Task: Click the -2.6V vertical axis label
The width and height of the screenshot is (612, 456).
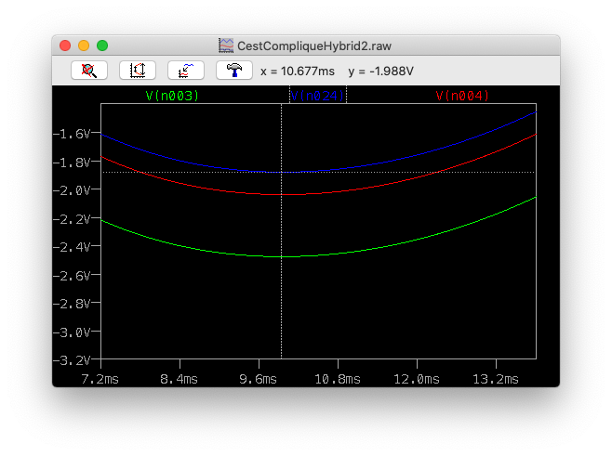Action: point(72,276)
